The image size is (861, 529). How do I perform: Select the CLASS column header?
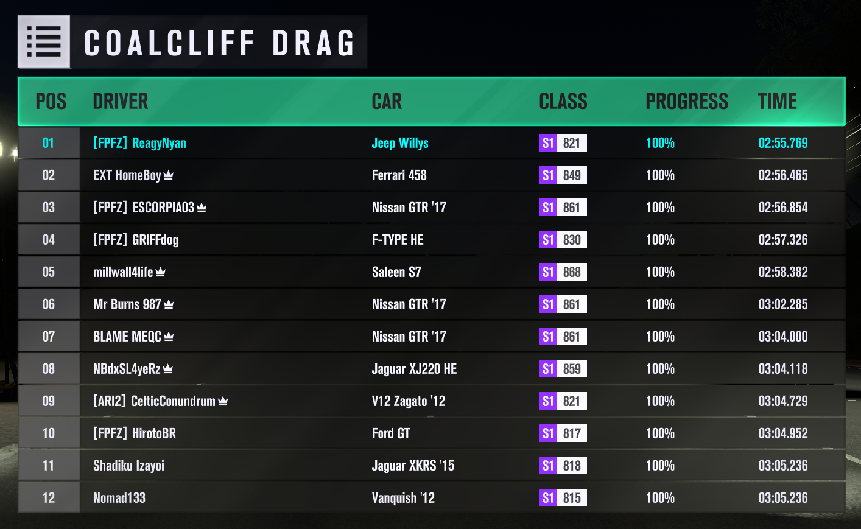pos(563,101)
